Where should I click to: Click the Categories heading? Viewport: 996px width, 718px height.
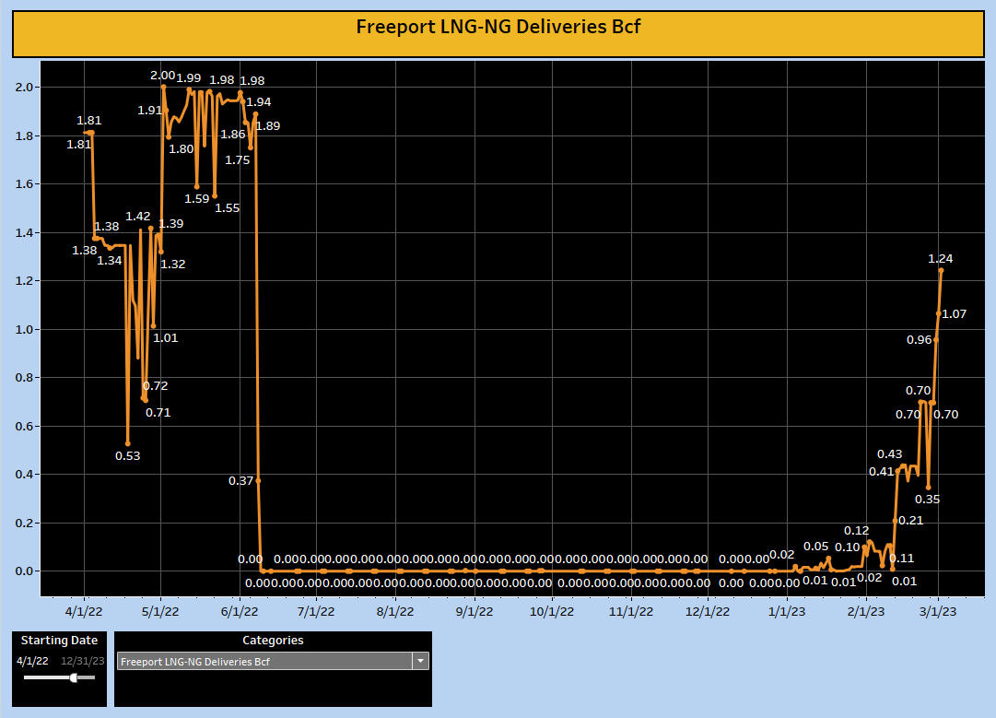click(273, 641)
